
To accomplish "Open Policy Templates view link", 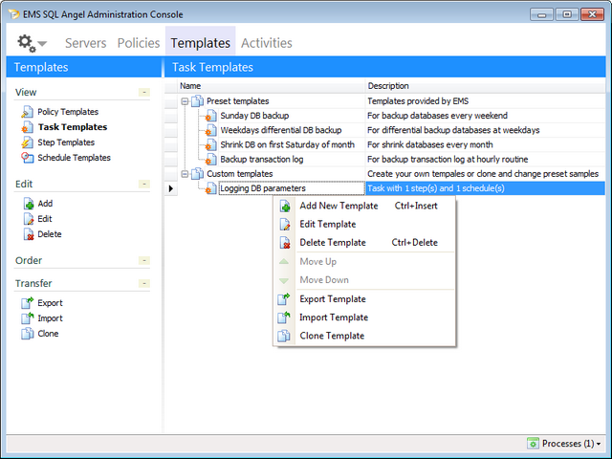I will 68,112.
